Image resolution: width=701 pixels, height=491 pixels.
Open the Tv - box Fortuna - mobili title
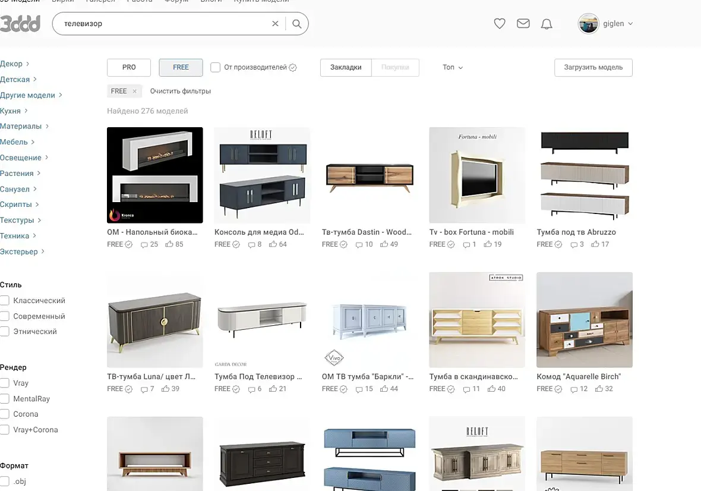[471, 232]
